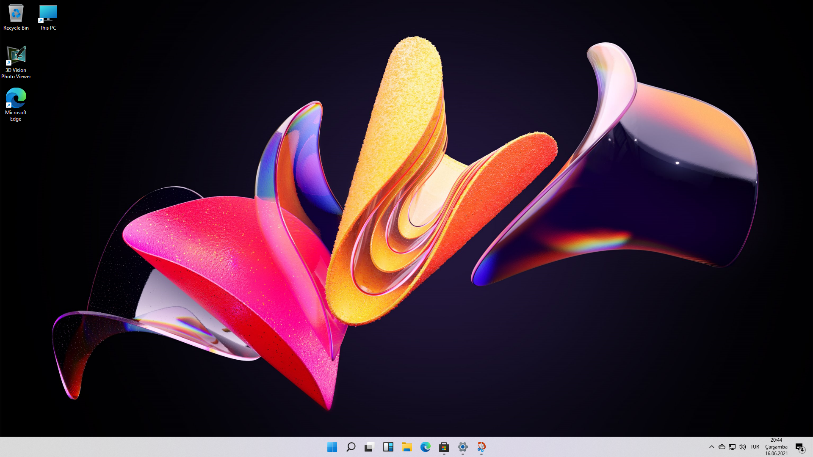Open Windows Settings from the taskbar
Image resolution: width=813 pixels, height=457 pixels.
click(x=462, y=447)
